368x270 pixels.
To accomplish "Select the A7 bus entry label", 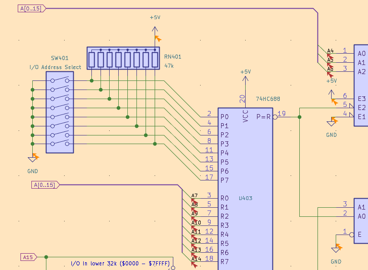I will 194,196.
